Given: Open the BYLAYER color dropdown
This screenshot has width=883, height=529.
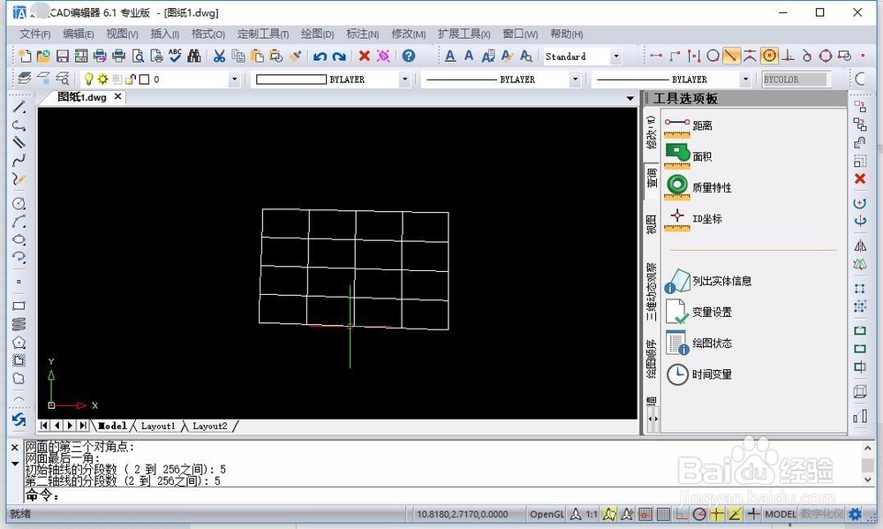Looking at the screenshot, I should coord(404,79).
